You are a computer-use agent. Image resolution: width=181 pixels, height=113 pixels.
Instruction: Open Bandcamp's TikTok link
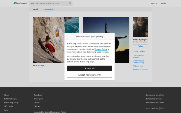click(37, 102)
